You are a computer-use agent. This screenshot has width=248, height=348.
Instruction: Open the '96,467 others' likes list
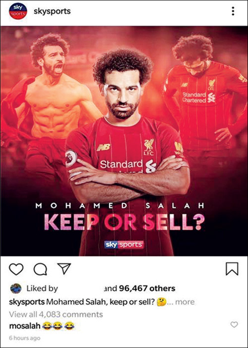147,288
